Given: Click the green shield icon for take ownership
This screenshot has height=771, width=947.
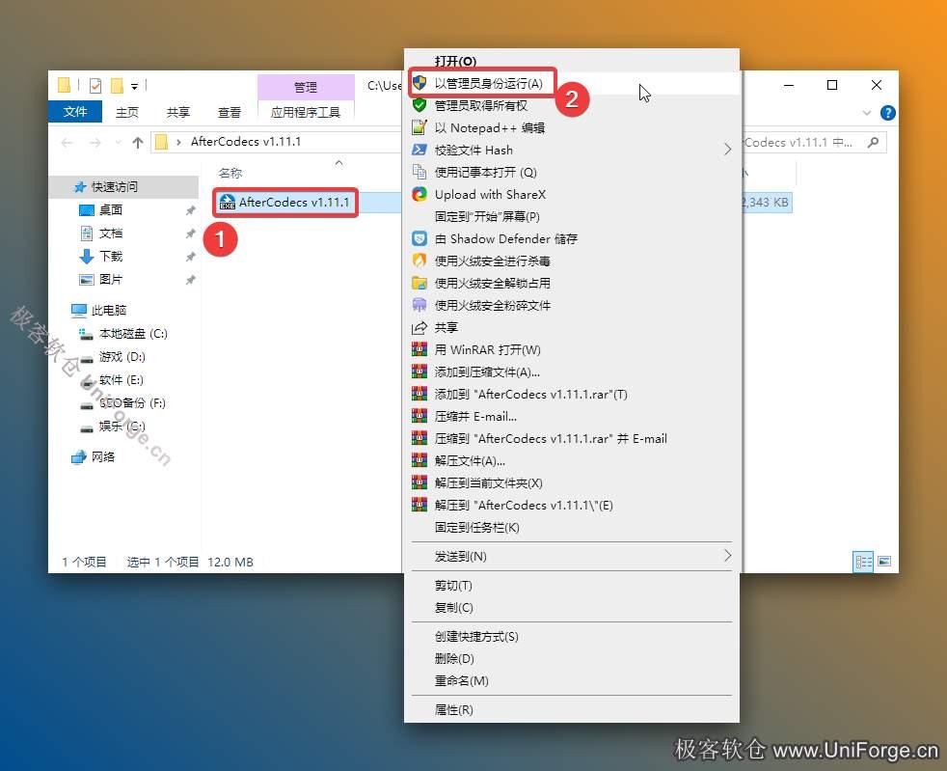Looking at the screenshot, I should pyautogui.click(x=419, y=105).
